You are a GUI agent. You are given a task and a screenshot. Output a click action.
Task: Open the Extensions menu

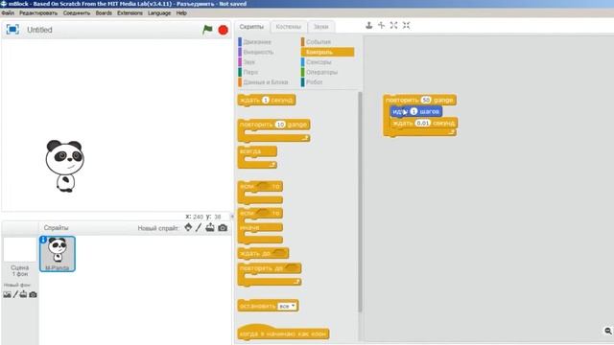coord(130,12)
